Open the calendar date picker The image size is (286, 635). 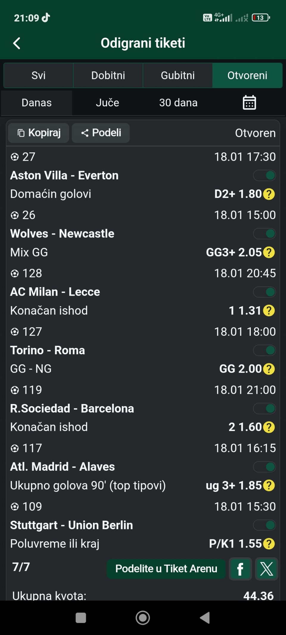249,103
